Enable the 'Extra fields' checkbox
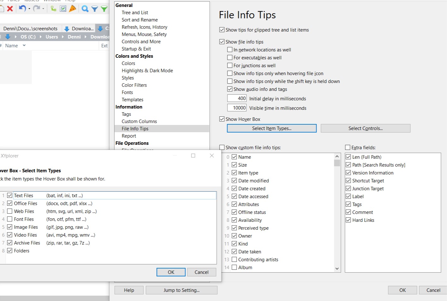 347,147
